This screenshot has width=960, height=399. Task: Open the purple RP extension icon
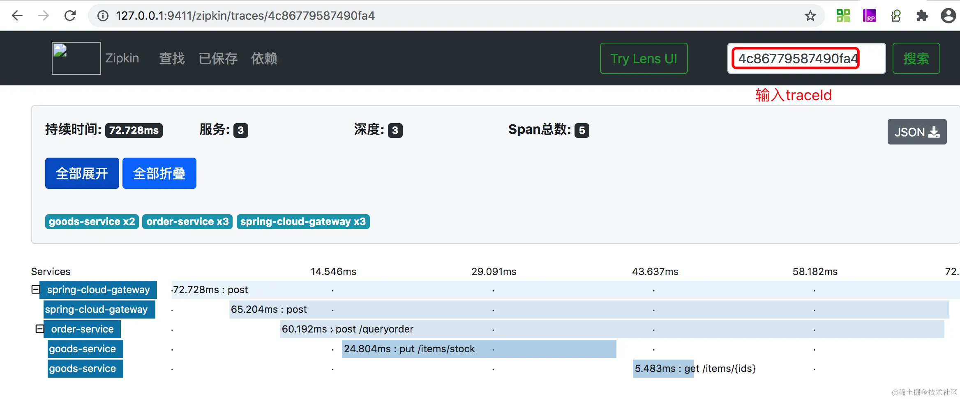[x=869, y=16]
